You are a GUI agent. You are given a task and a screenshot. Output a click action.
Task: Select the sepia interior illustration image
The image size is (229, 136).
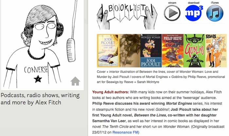click(x=130, y=50)
